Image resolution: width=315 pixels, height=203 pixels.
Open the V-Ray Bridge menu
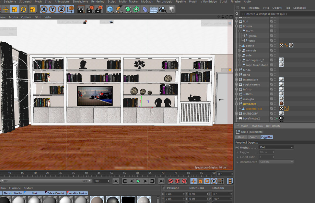click(x=208, y=2)
